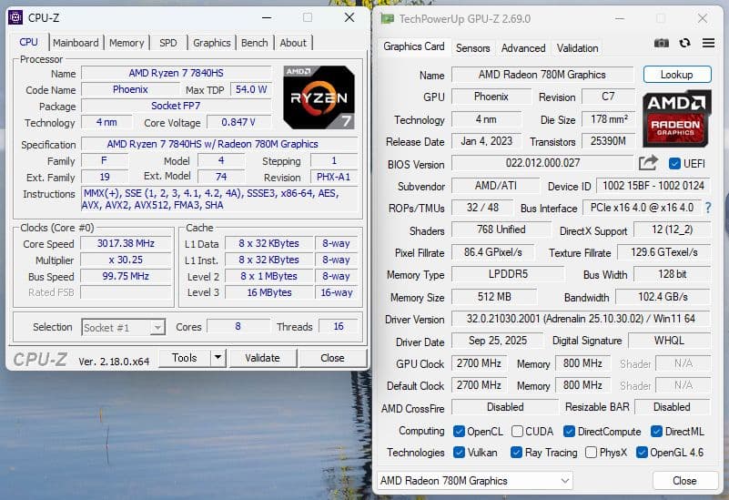
Task: Click the Bus Speed value 99.75 MHz
Action: click(x=126, y=276)
